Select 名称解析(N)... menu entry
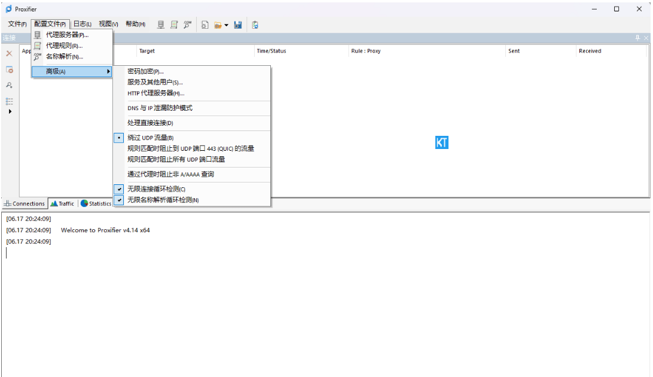 pyautogui.click(x=72, y=57)
